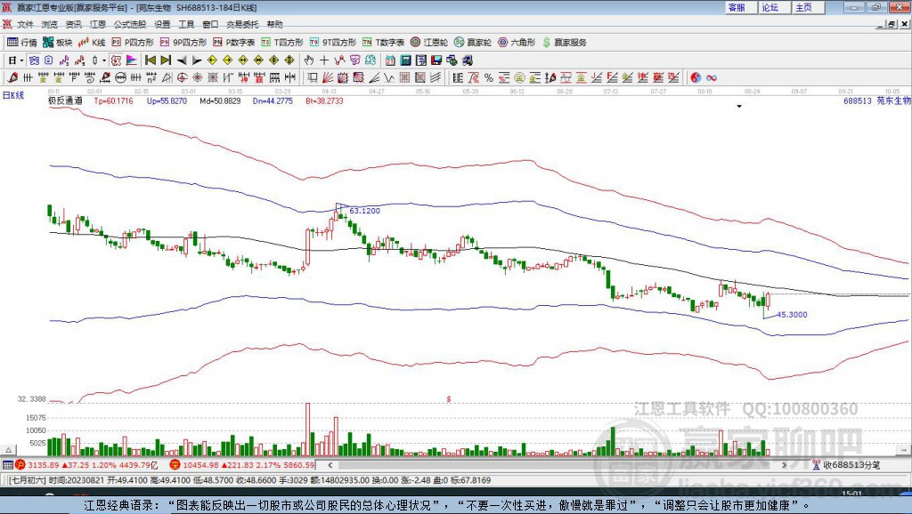Open the 9T四方形 tool
Image resolution: width=912 pixels, height=514 pixels.
[333, 43]
